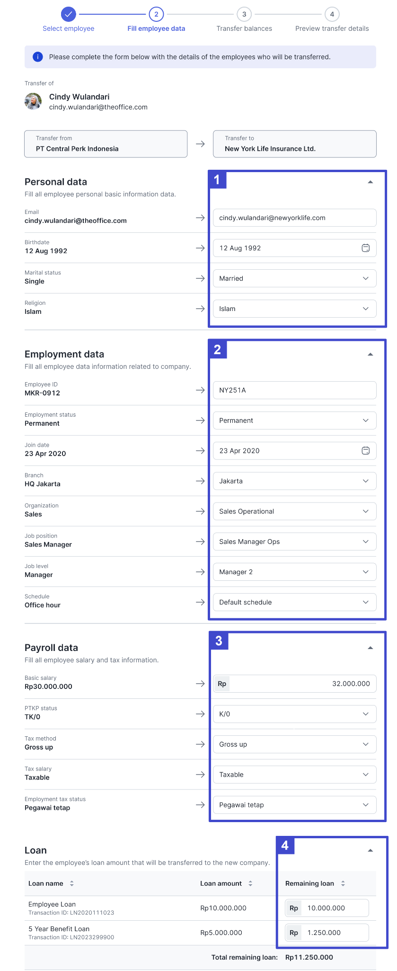Go to step 3 Transfer balances
397x971 pixels.
coord(244,14)
